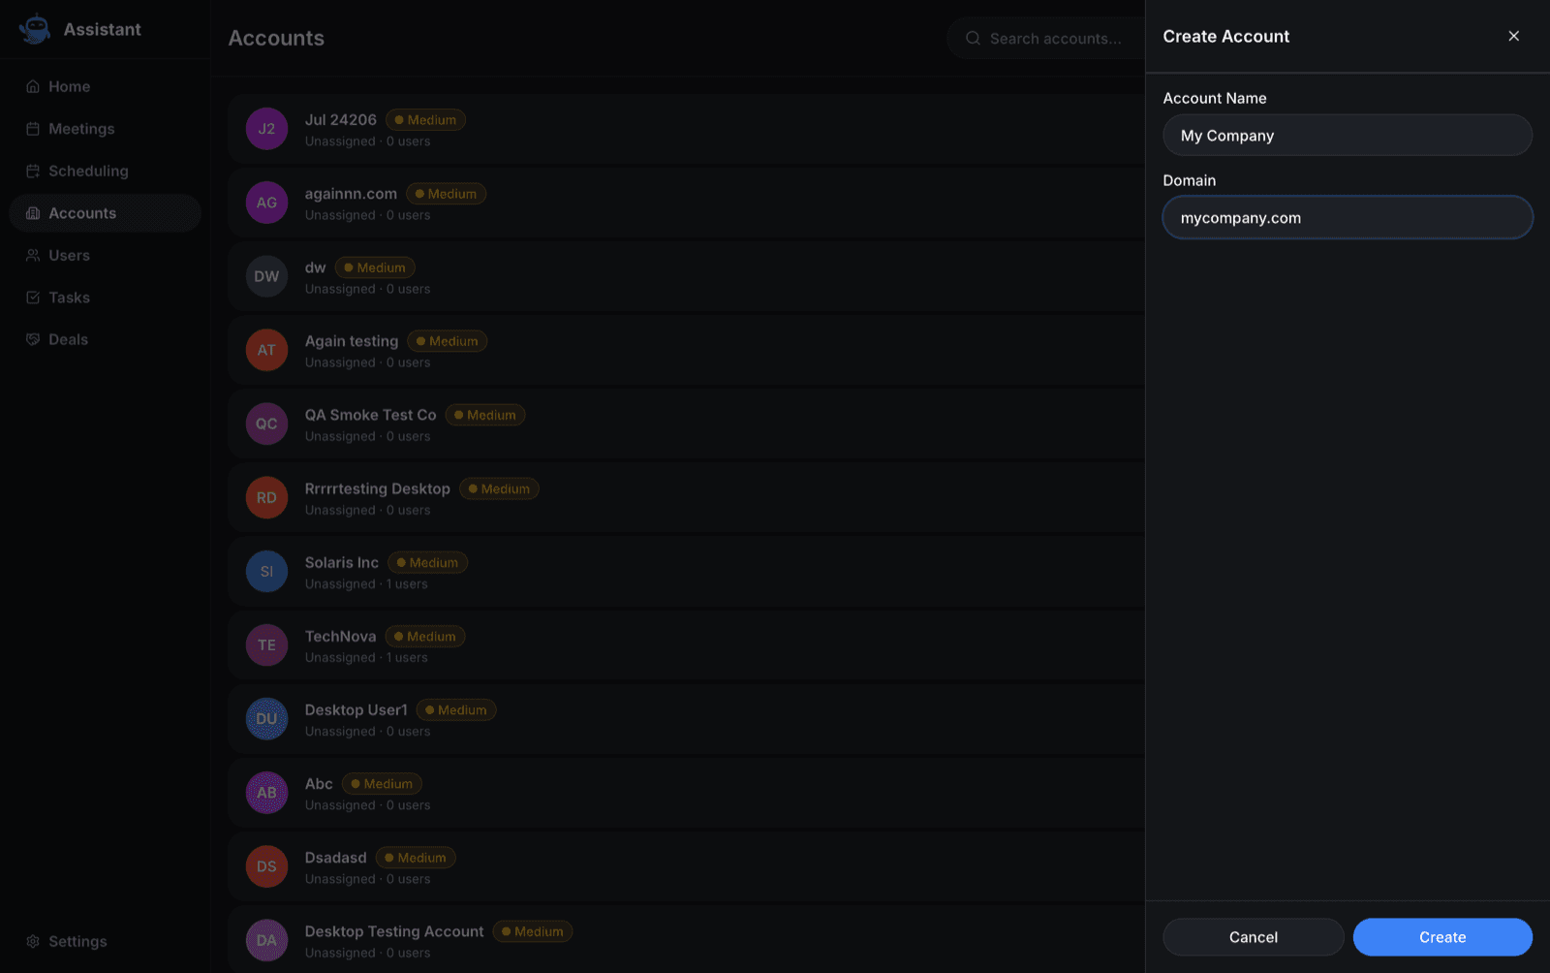
Task: Click into the Domain input field
Action: click(x=1348, y=218)
